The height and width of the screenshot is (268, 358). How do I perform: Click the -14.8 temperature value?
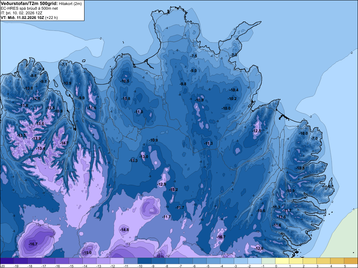point(125,230)
